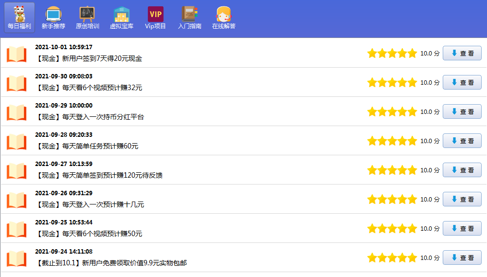Click 查看 for 新用户签到7天得20元现金
This screenshot has height=277, width=487.
pos(462,53)
